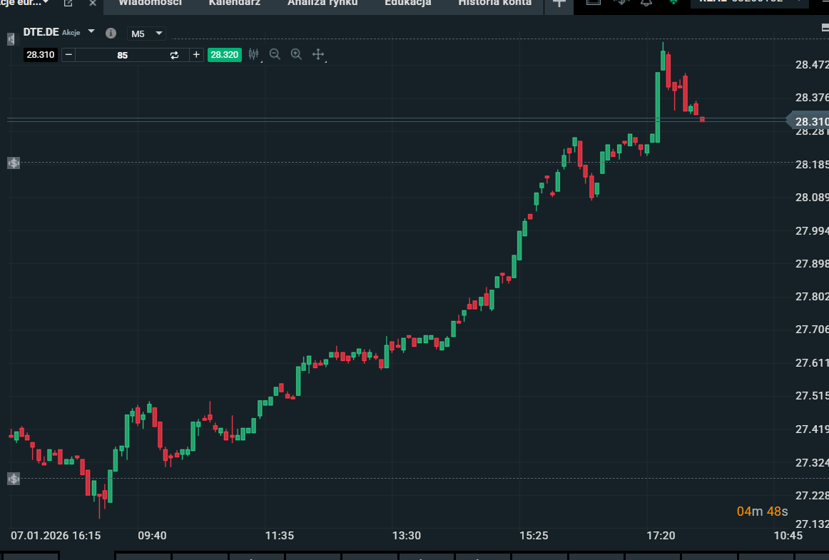Click the volume input field showing 85

[x=122, y=55]
